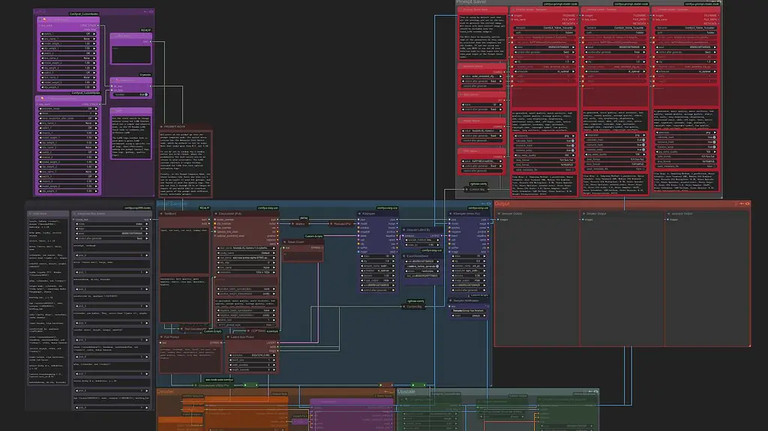Open the resolution dropdown in Latent Size Picker

[250, 355]
